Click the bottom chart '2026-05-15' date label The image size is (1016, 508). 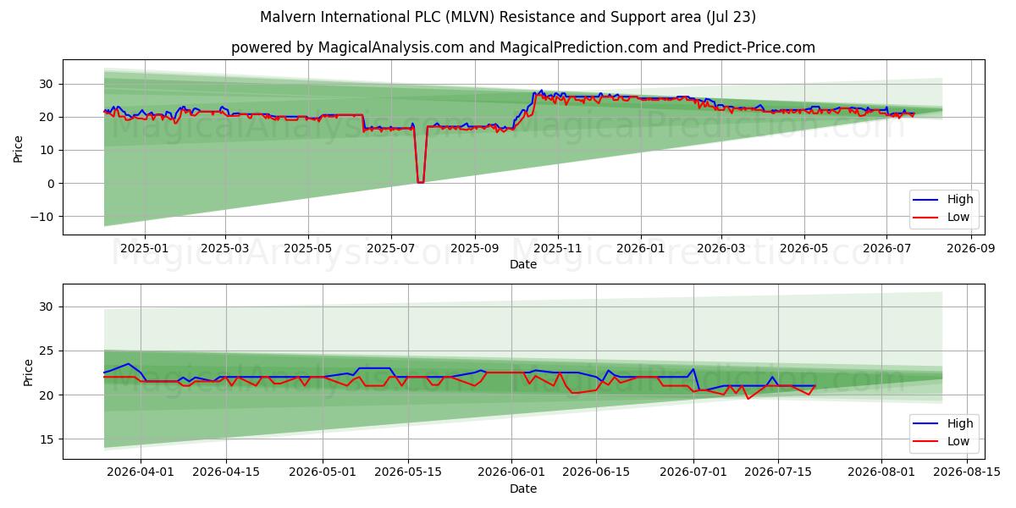pyautogui.click(x=409, y=472)
